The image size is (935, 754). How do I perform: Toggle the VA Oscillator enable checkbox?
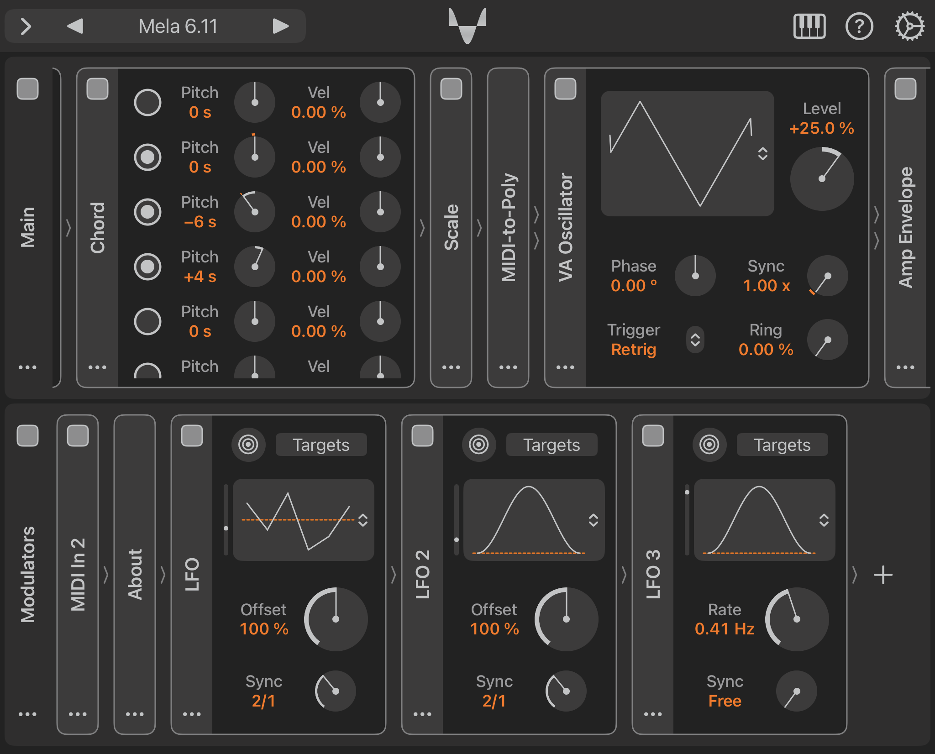pos(565,89)
